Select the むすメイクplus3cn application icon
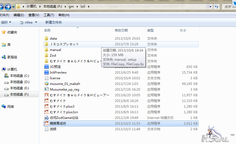This screenshot has height=144, width=236. point(46,112)
